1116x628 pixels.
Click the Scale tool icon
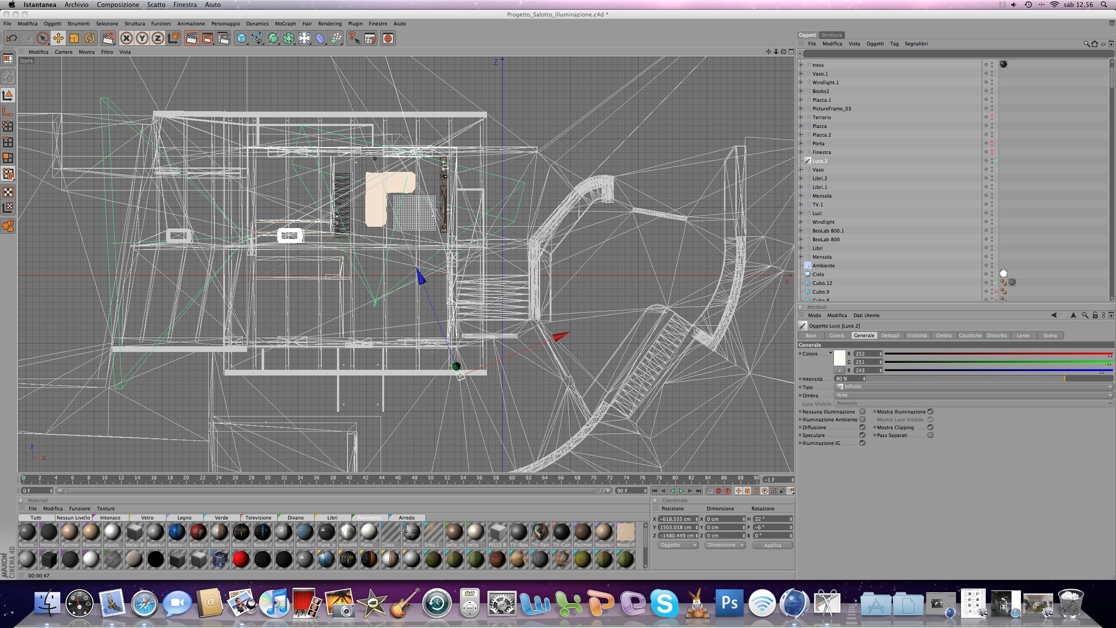click(74, 38)
